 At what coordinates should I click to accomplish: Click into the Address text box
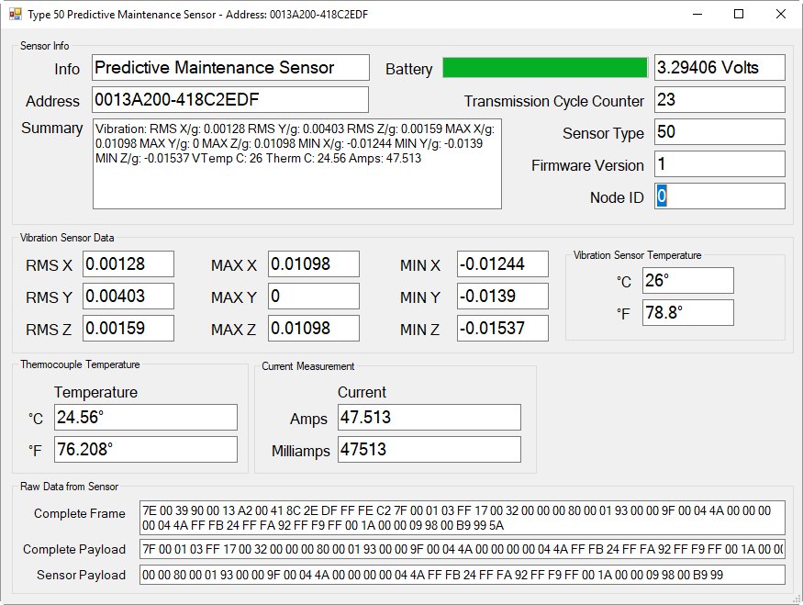click(230, 99)
